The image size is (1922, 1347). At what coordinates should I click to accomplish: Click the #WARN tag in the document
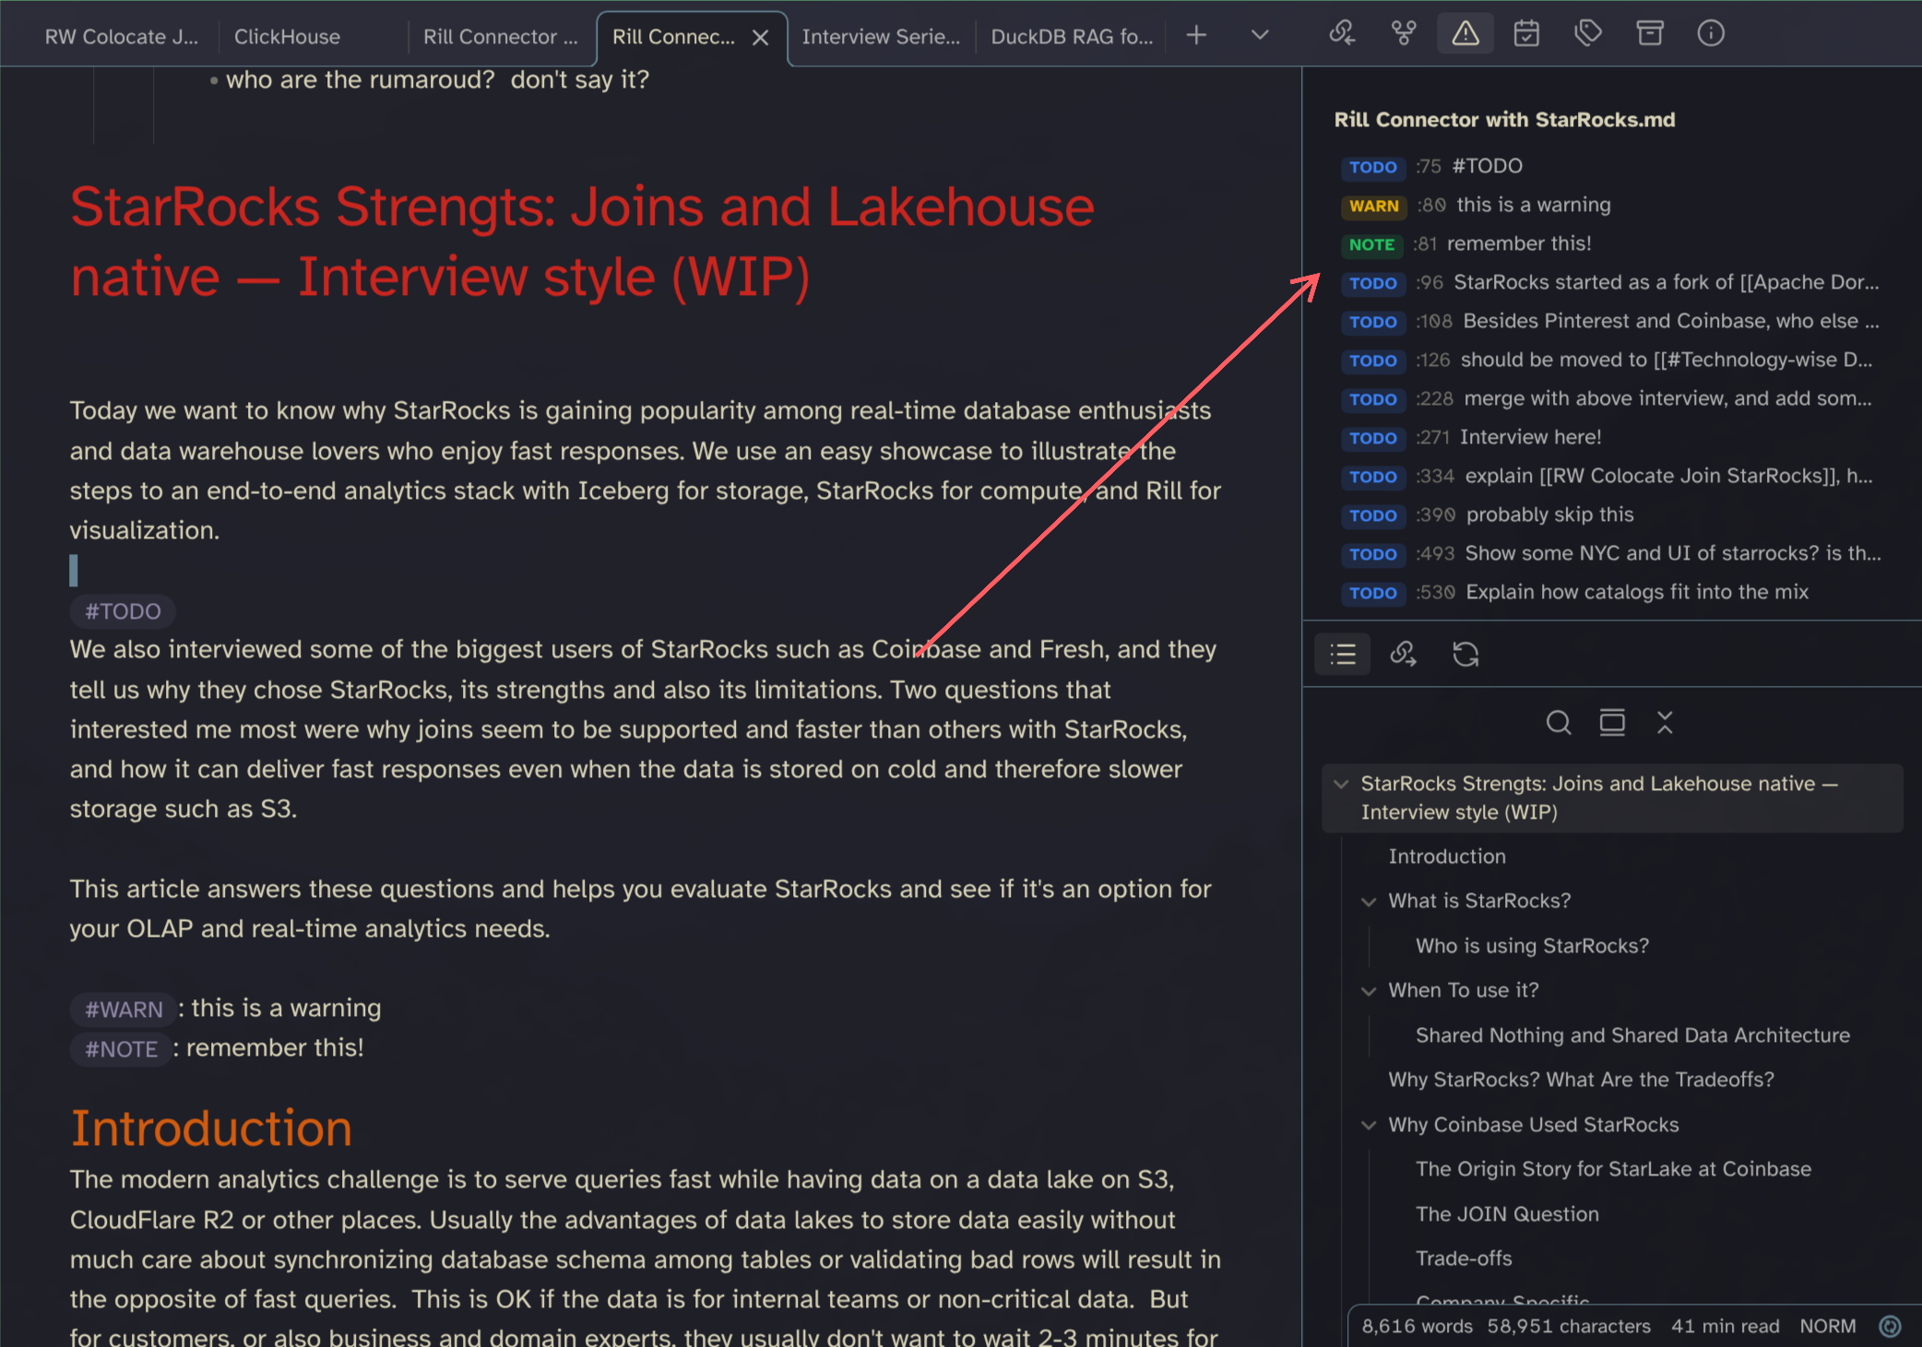tap(124, 1009)
